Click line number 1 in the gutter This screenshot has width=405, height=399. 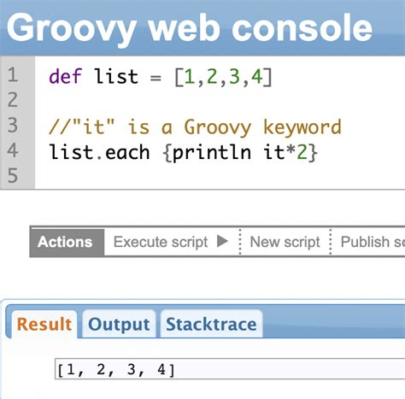pos(13,75)
